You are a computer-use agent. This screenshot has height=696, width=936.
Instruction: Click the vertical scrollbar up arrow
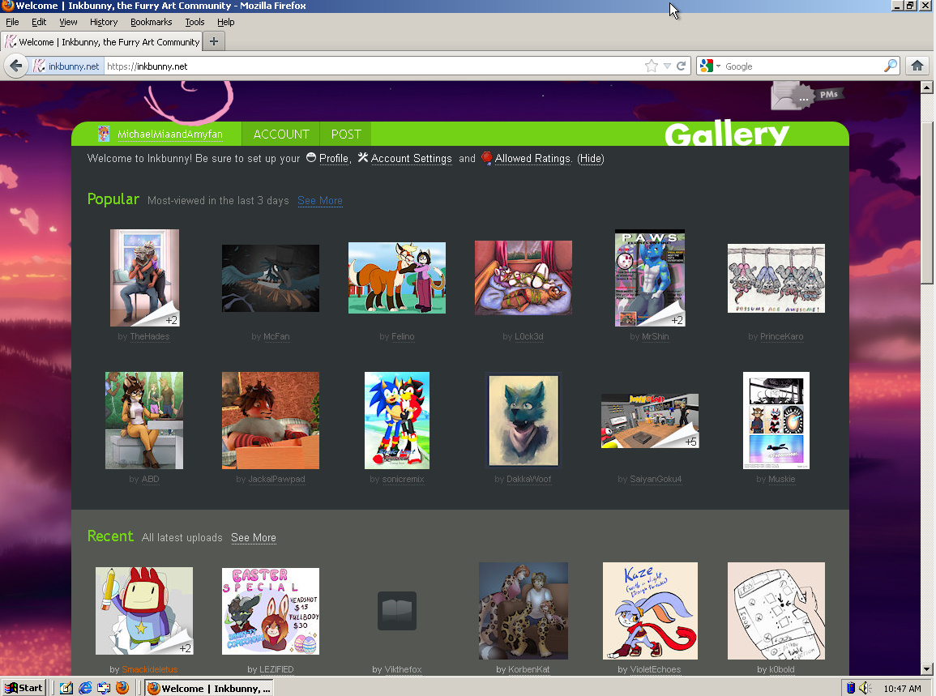[x=926, y=88]
